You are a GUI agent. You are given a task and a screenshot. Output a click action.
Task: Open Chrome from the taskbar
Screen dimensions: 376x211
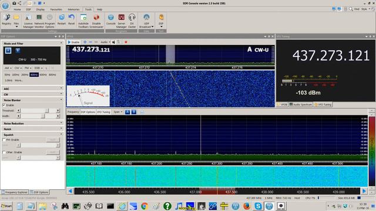pyautogui.click(x=145, y=206)
